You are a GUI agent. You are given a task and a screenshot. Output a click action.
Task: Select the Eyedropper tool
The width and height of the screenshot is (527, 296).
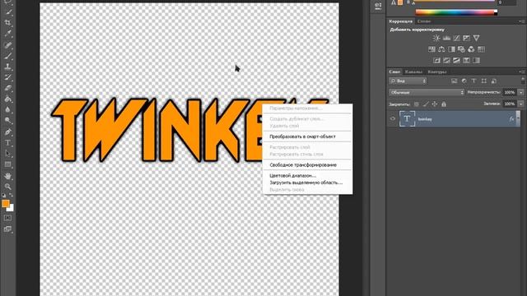7,34
